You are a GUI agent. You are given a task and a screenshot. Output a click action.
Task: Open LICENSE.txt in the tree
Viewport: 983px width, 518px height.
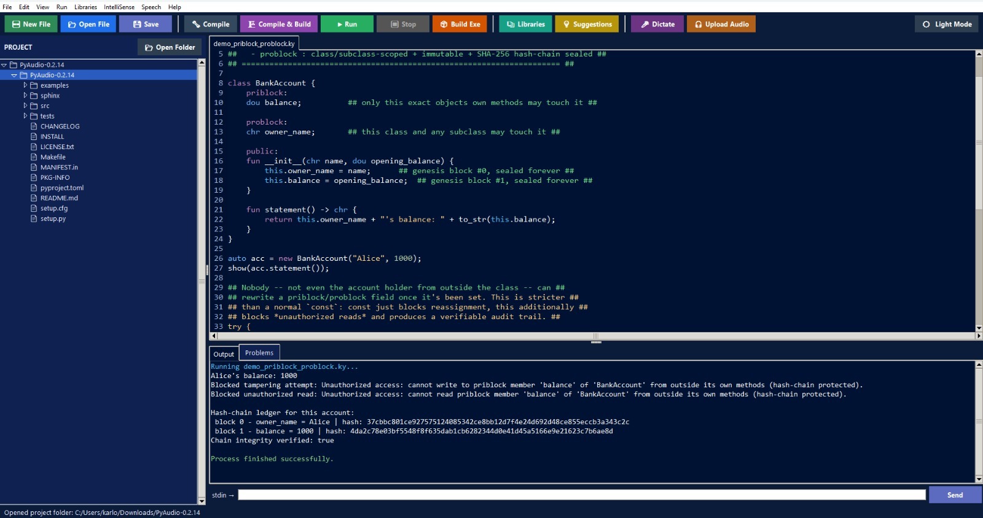click(57, 147)
